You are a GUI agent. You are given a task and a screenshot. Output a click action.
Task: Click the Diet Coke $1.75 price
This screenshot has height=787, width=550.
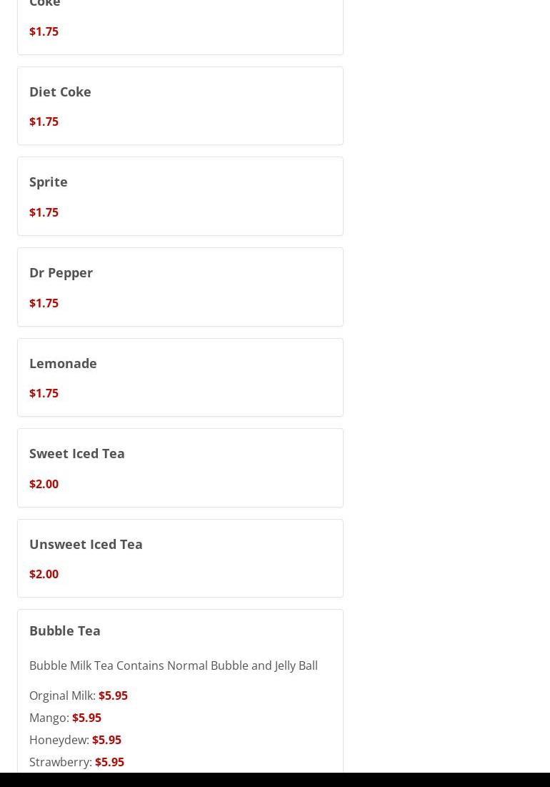pyautogui.click(x=44, y=122)
